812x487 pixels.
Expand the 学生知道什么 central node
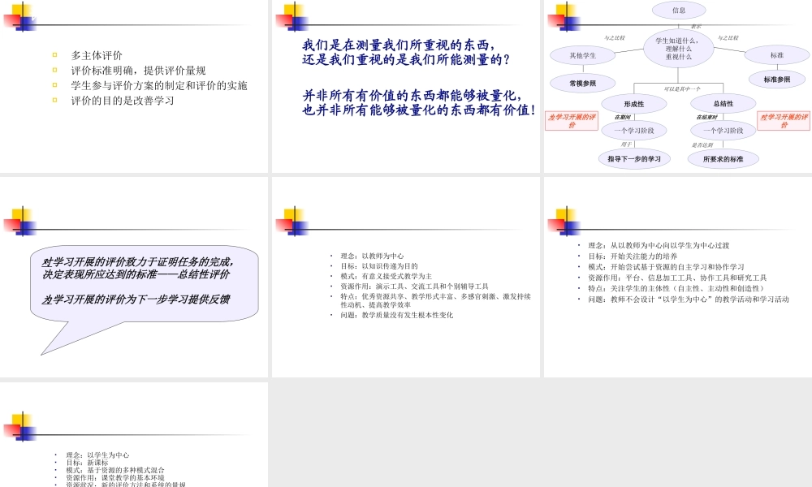[x=679, y=49]
